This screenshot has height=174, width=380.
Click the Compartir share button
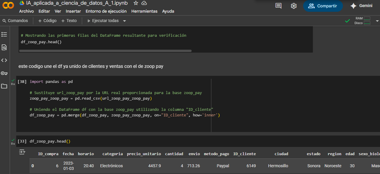[323, 6]
